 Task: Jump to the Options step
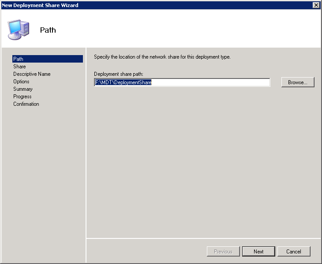[21, 82]
